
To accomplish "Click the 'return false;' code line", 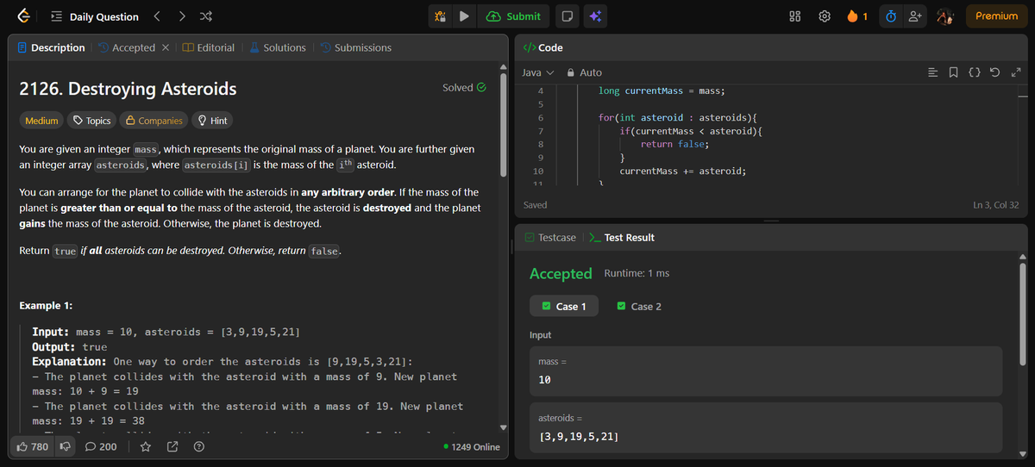I will click(x=674, y=144).
